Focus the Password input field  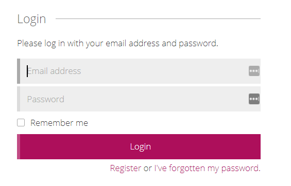139,99
